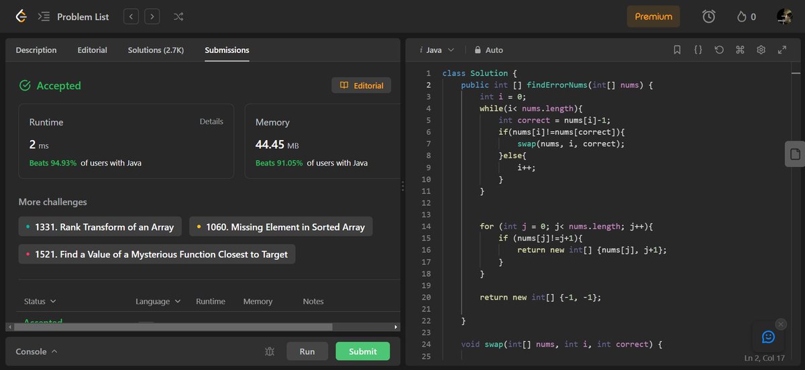The height and width of the screenshot is (370, 805).
Task: Open the Solutions (2.7K) tab
Action: (156, 50)
